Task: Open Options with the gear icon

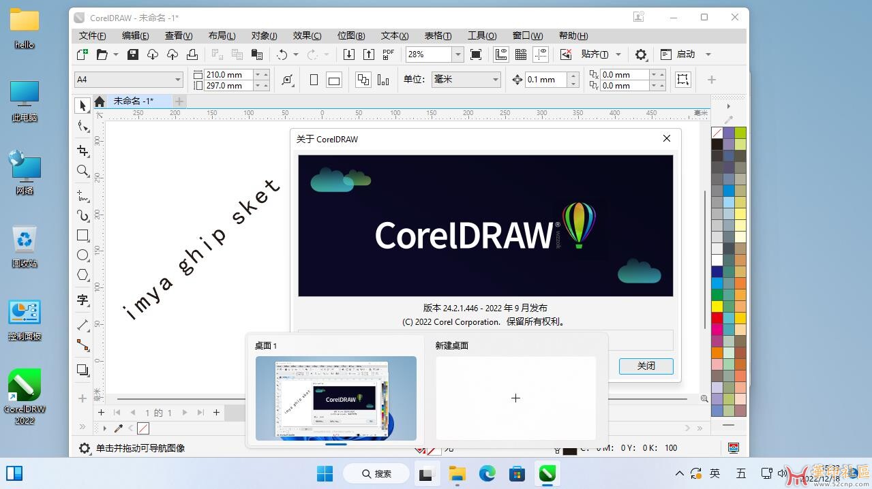Action: [641, 54]
